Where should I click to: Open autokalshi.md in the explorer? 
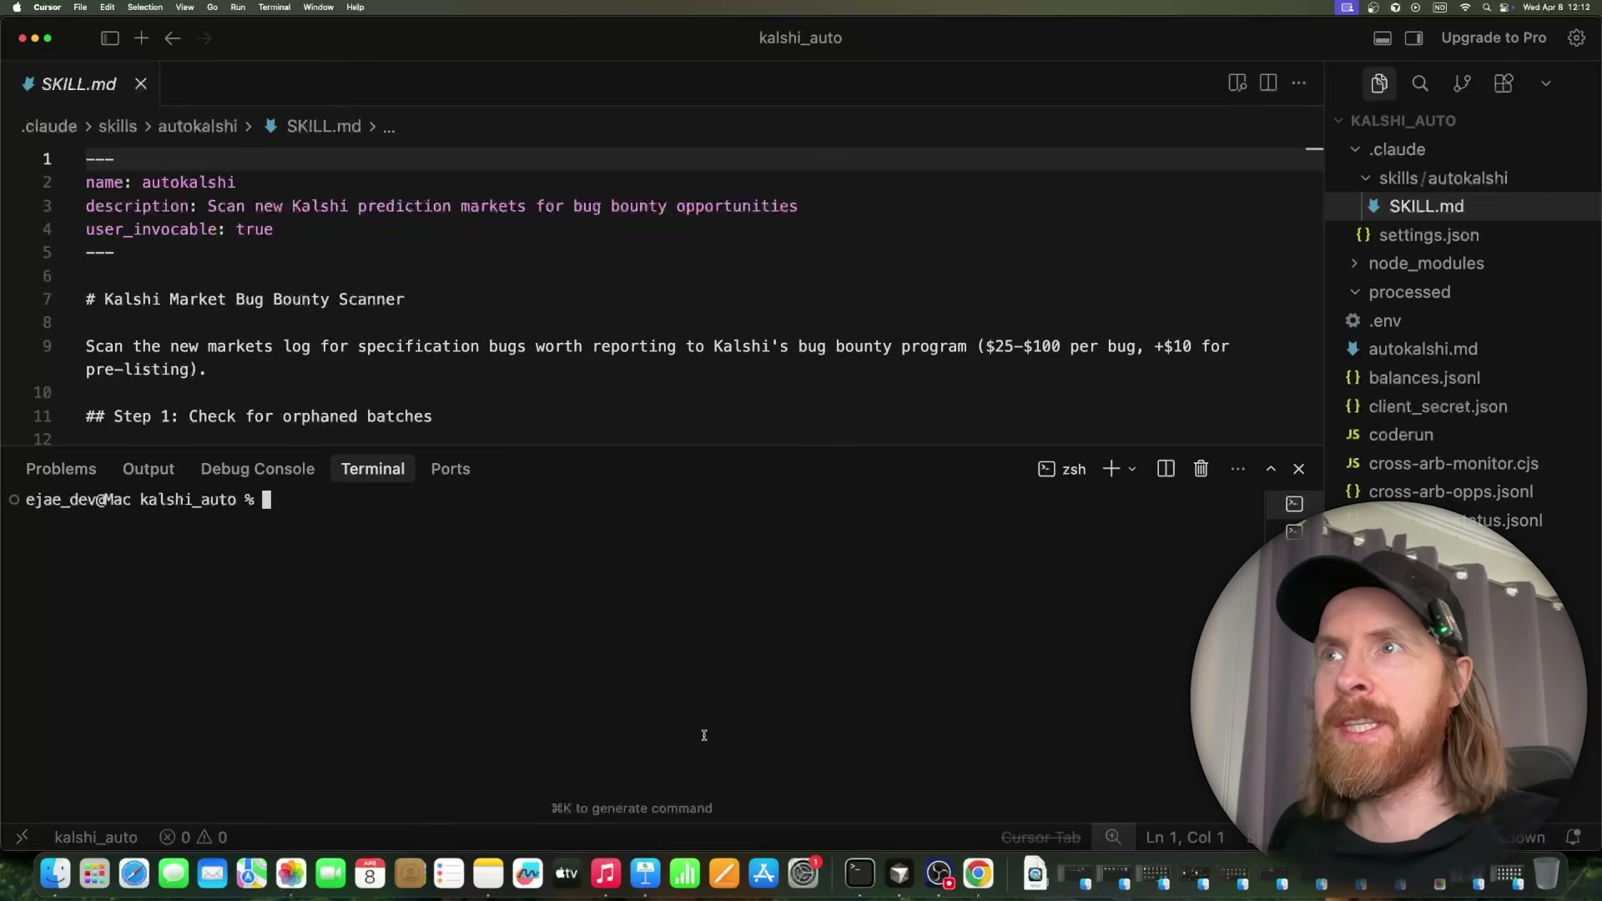coord(1423,350)
